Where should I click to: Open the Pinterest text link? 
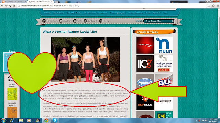tap(92, 21)
